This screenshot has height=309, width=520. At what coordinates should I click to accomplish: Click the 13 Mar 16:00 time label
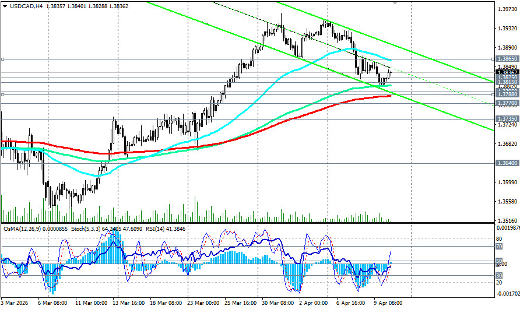pos(129,304)
